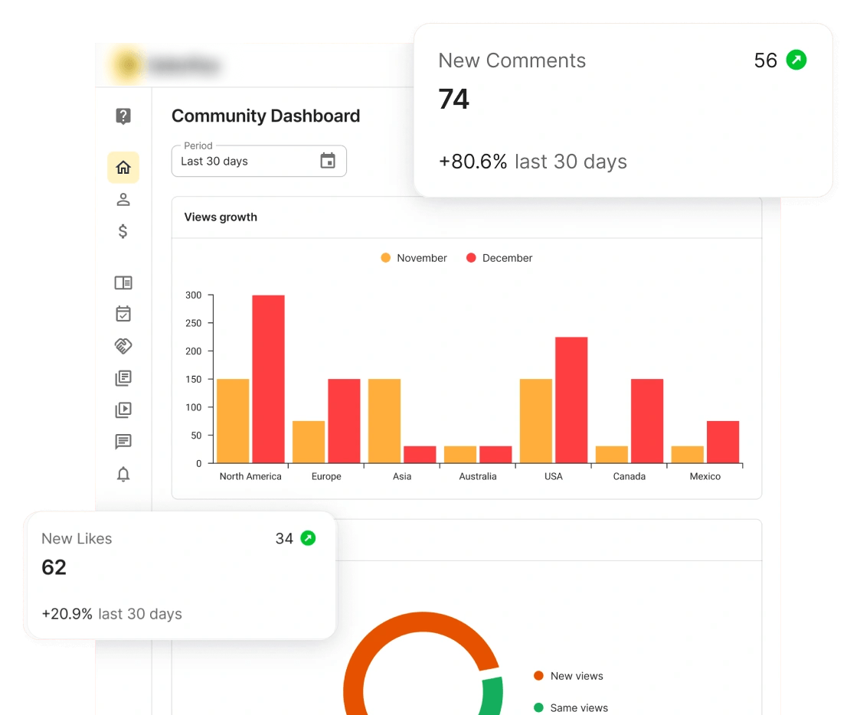Image resolution: width=860 pixels, height=715 pixels.
Task: Click the New Likes card title
Action: pyautogui.click(x=77, y=538)
